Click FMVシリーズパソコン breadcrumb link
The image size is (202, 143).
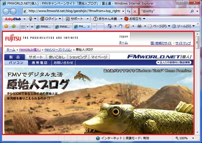click(x=58, y=50)
